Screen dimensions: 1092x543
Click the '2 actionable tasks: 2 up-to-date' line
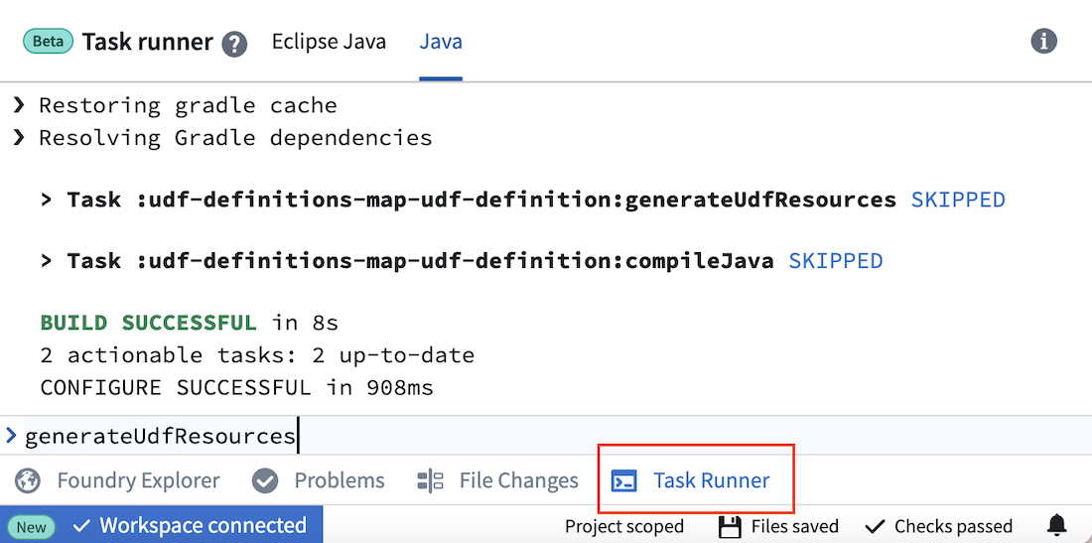(257, 355)
